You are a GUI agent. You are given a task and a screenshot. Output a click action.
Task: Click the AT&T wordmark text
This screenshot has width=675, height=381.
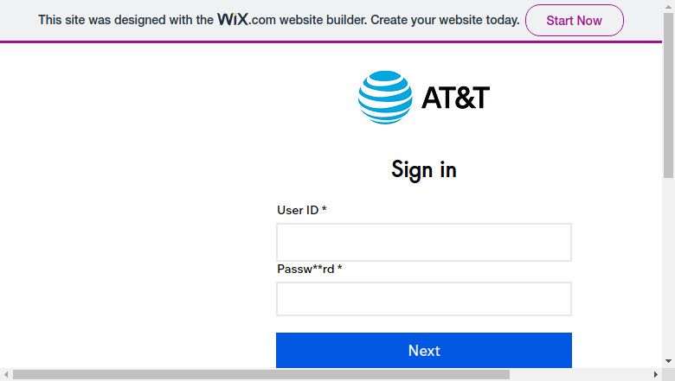point(455,98)
